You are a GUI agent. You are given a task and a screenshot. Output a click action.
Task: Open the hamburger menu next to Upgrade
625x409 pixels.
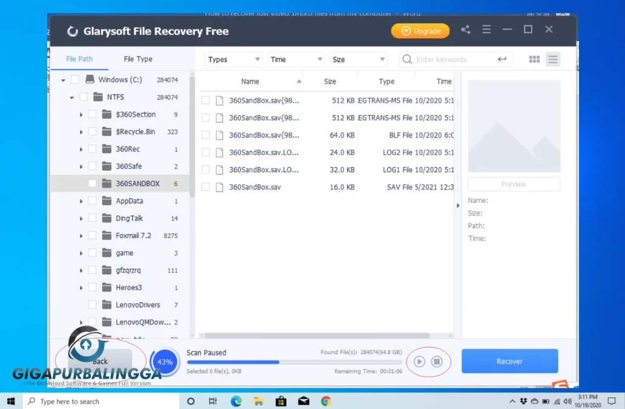[486, 29]
